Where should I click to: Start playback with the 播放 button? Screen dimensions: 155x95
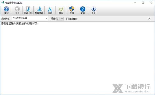click(x=6, y=10)
